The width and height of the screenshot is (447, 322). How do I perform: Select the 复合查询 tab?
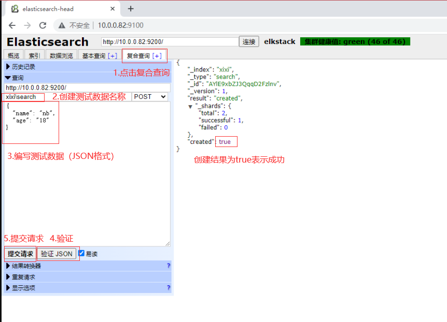tap(138, 56)
